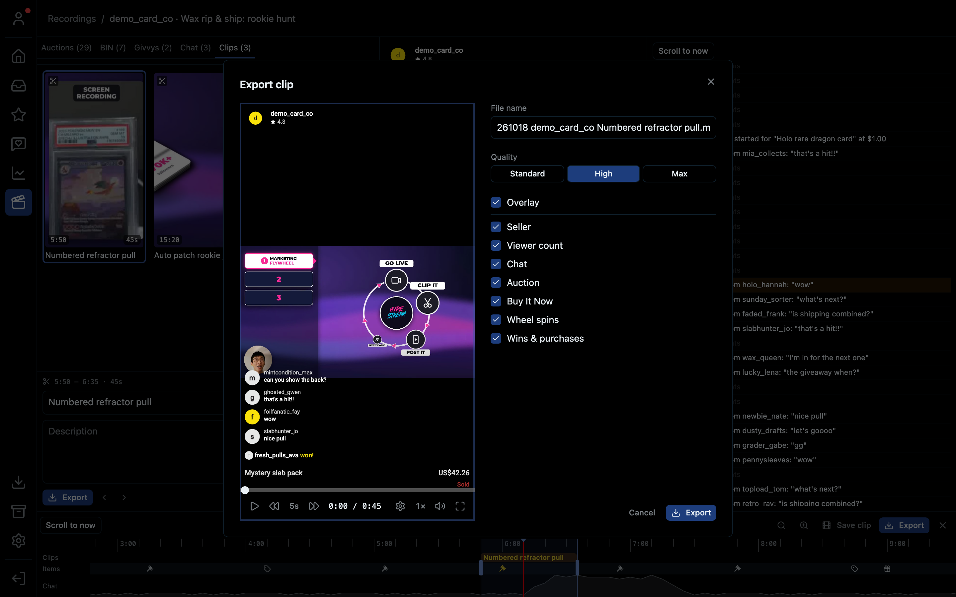Viewport: 956px width, 597px height.
Task: Rewind the preview by 5 seconds
Action: pyautogui.click(x=274, y=506)
